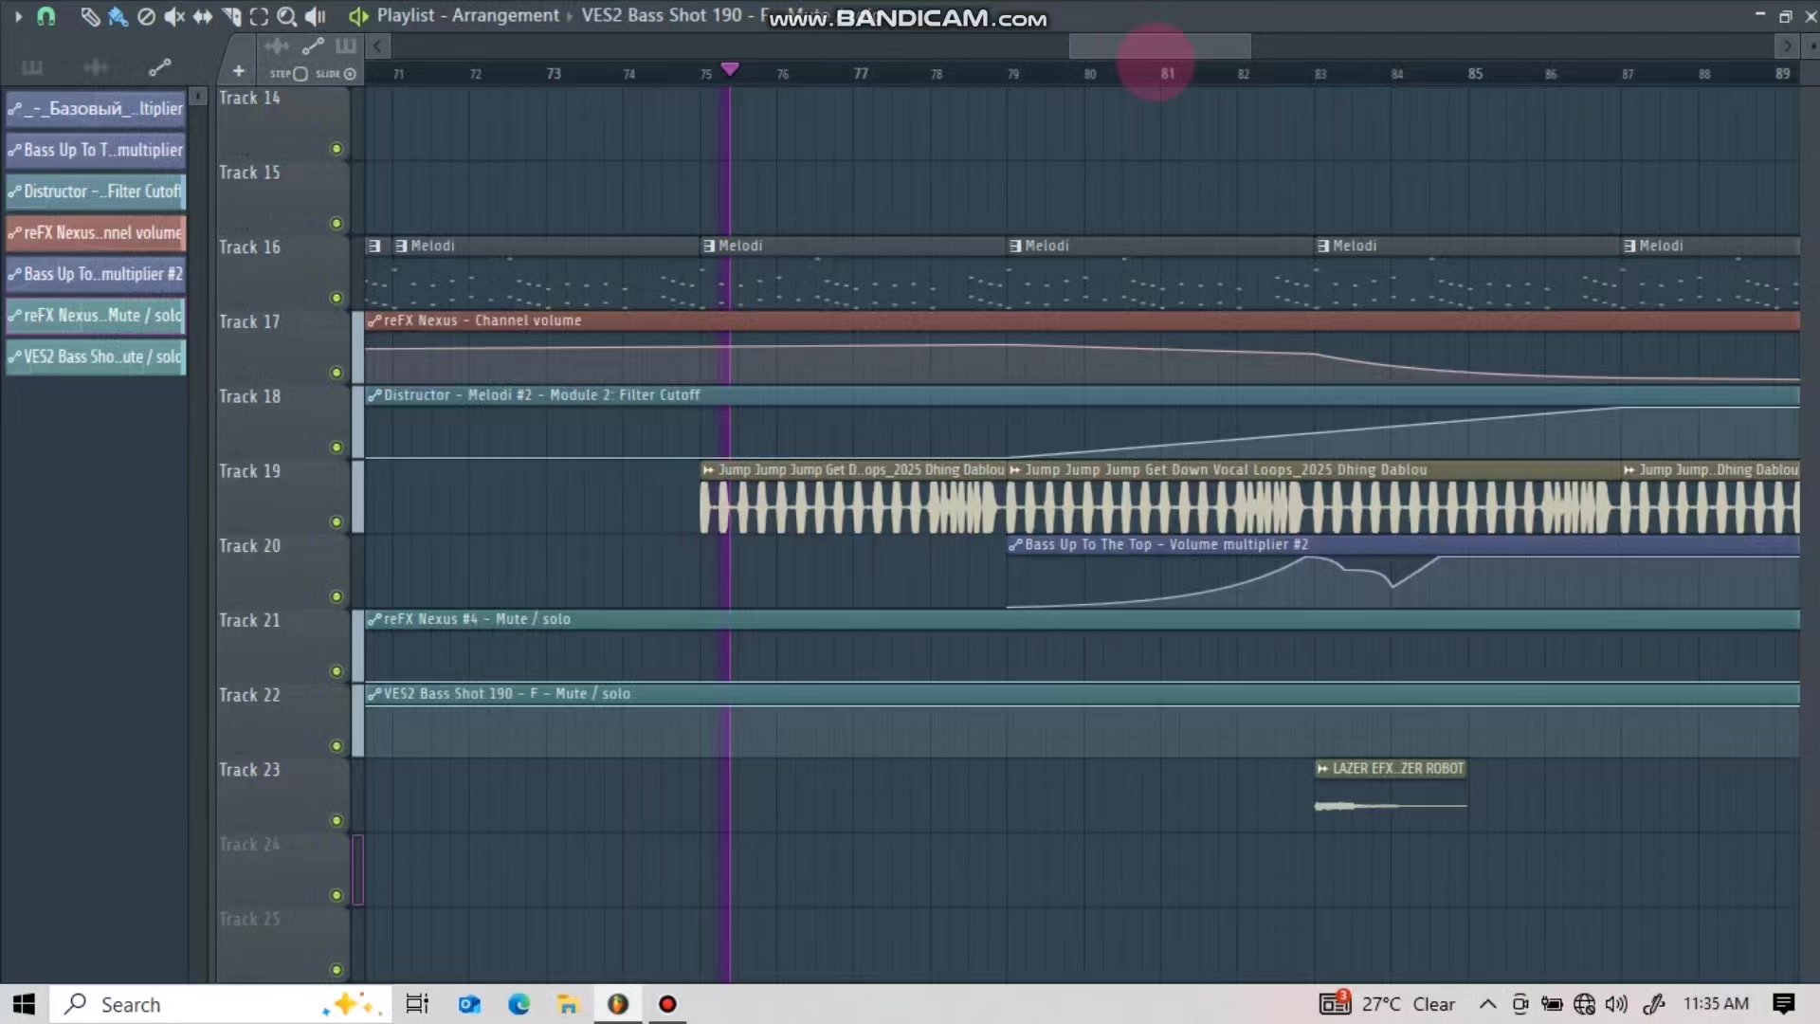Select 'Distructor - Filter Cutoff' clip in picker

pos(96,191)
